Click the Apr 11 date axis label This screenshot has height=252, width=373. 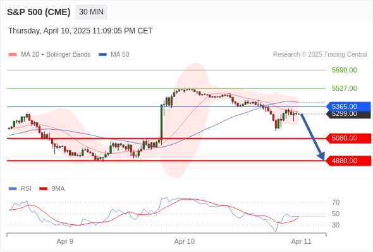coord(301,241)
